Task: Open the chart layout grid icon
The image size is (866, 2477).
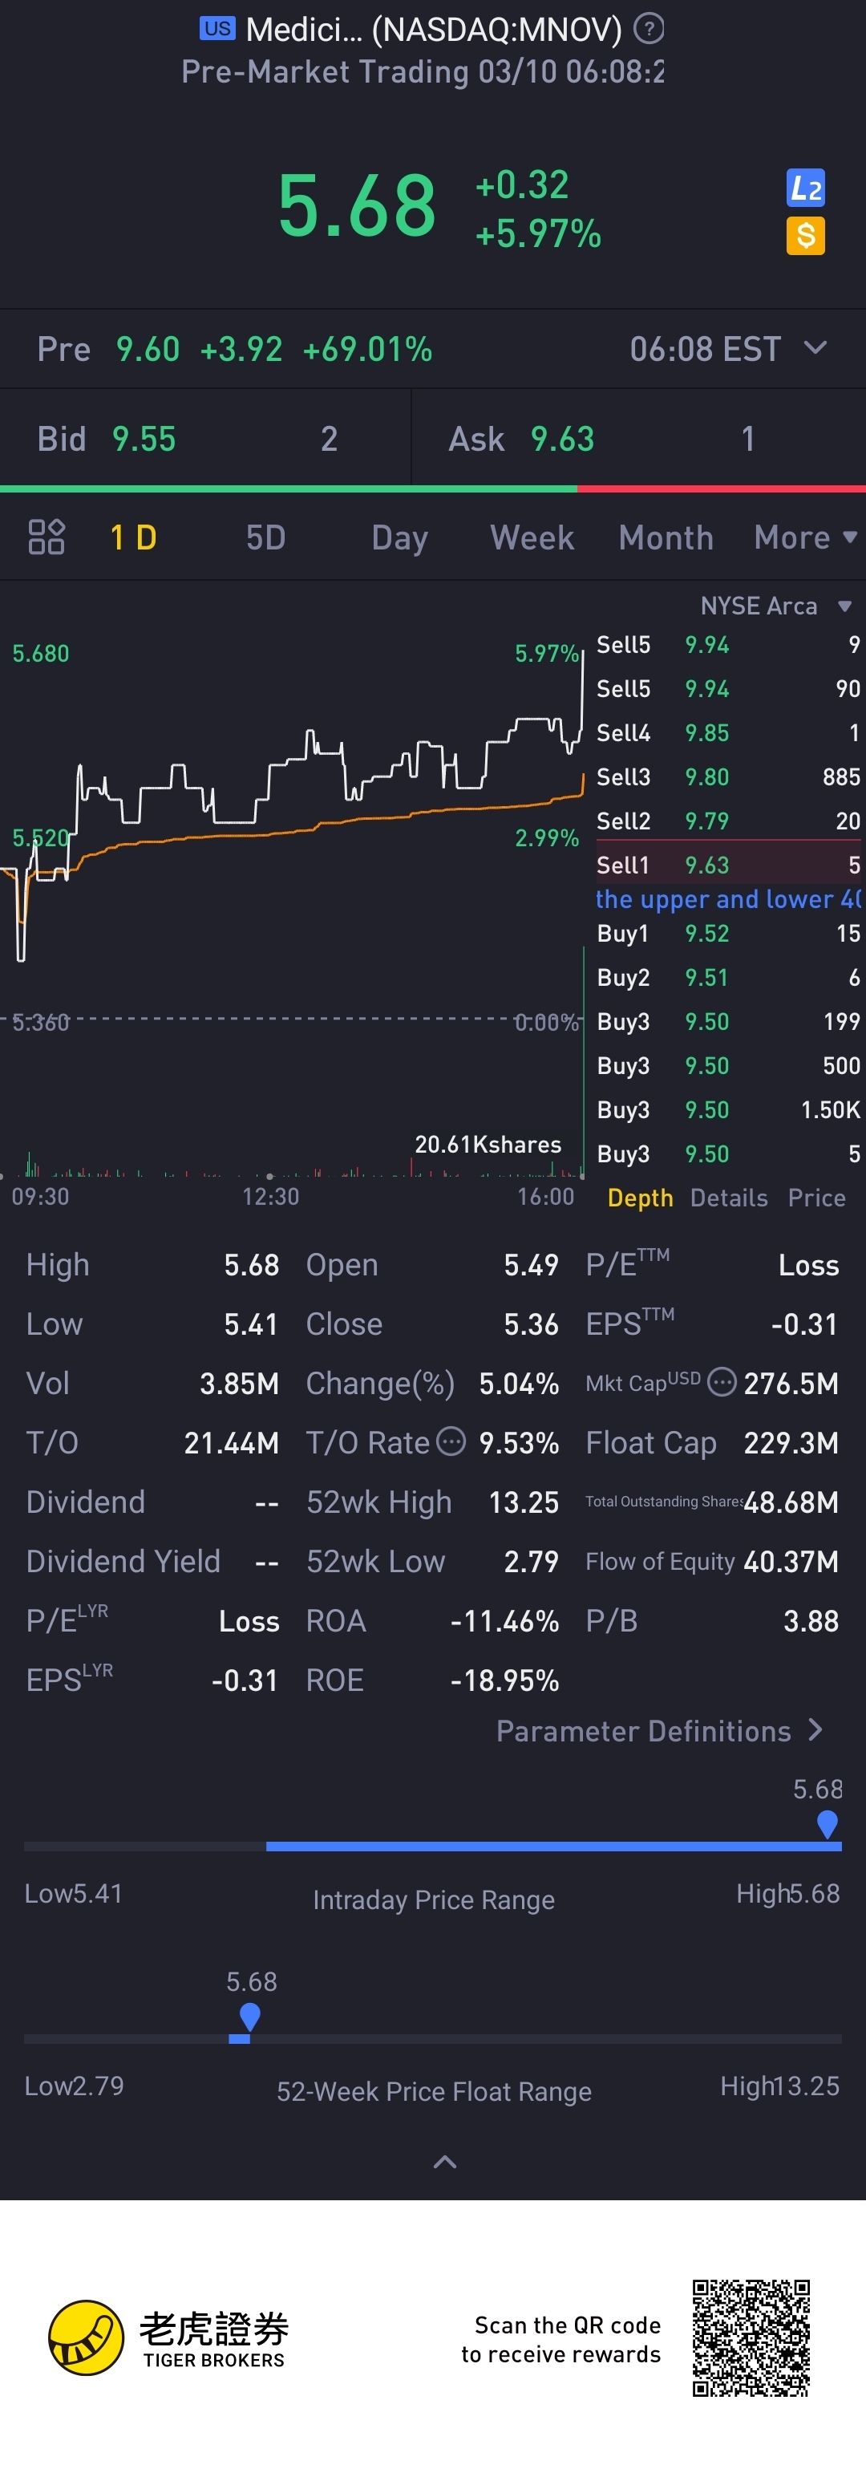Action: click(x=47, y=537)
